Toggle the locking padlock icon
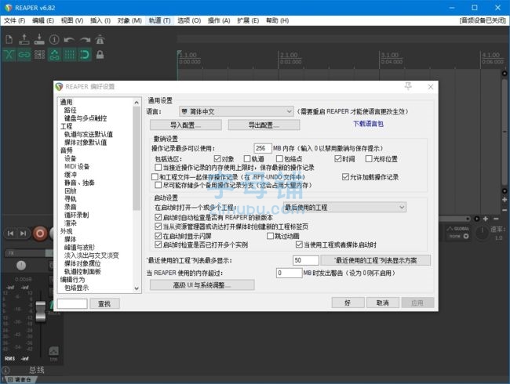 (100, 55)
